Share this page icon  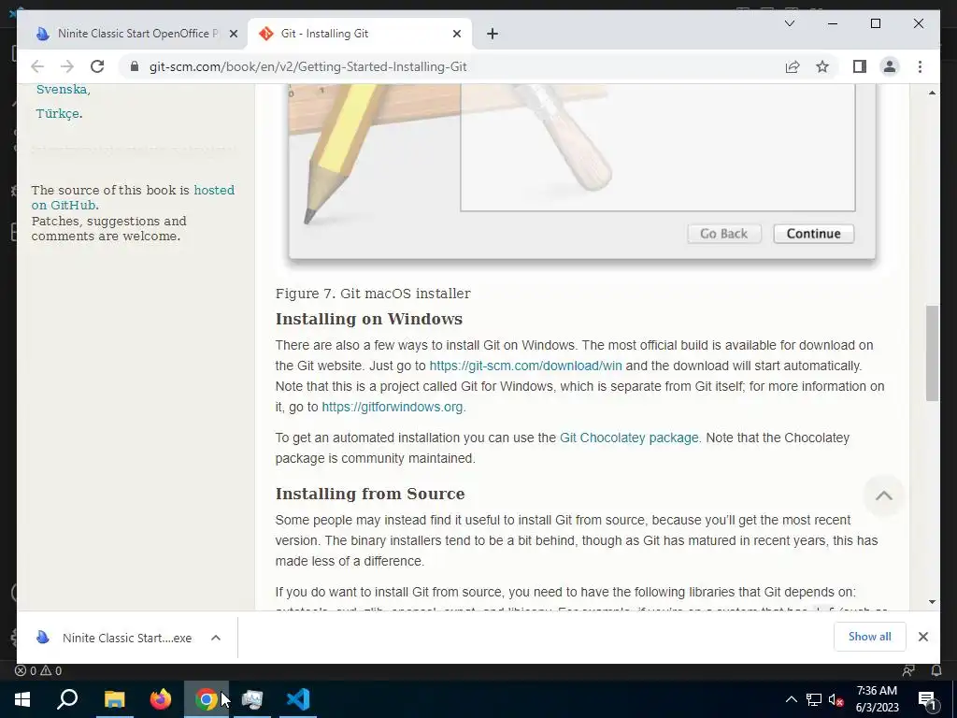click(793, 66)
